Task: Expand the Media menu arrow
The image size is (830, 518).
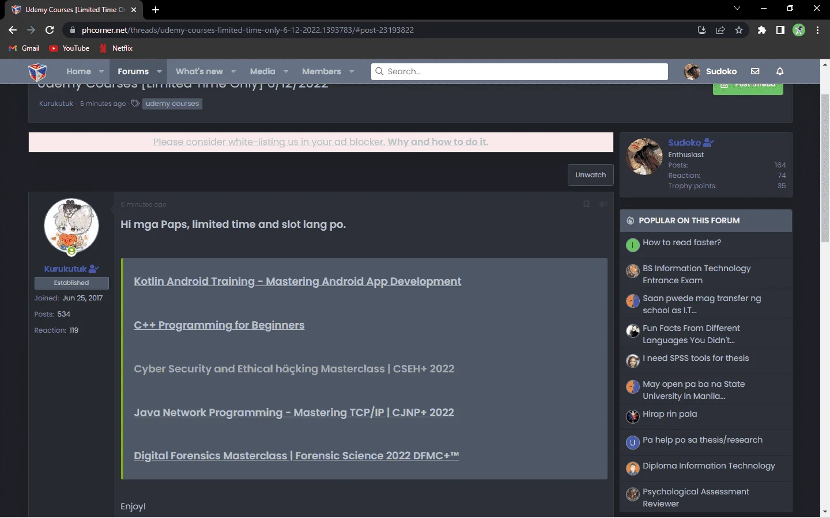Action: [285, 71]
